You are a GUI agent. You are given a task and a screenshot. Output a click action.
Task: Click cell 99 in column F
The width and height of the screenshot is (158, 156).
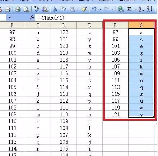tap(116, 39)
